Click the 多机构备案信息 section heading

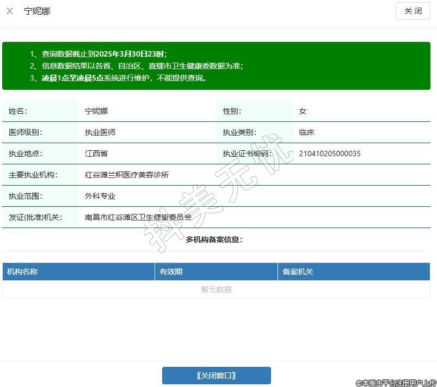point(214,239)
